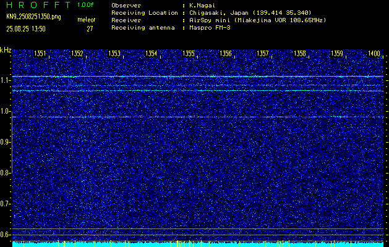
Task: Click the date stamp 25.08.25 13:50
Action: (x=26, y=29)
